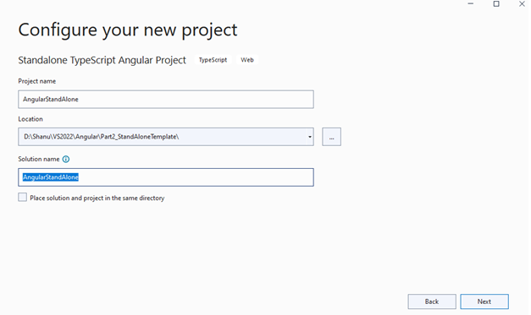Viewport: 531px width, 315px height.
Task: Click the 'Solution name' field label
Action: point(39,159)
